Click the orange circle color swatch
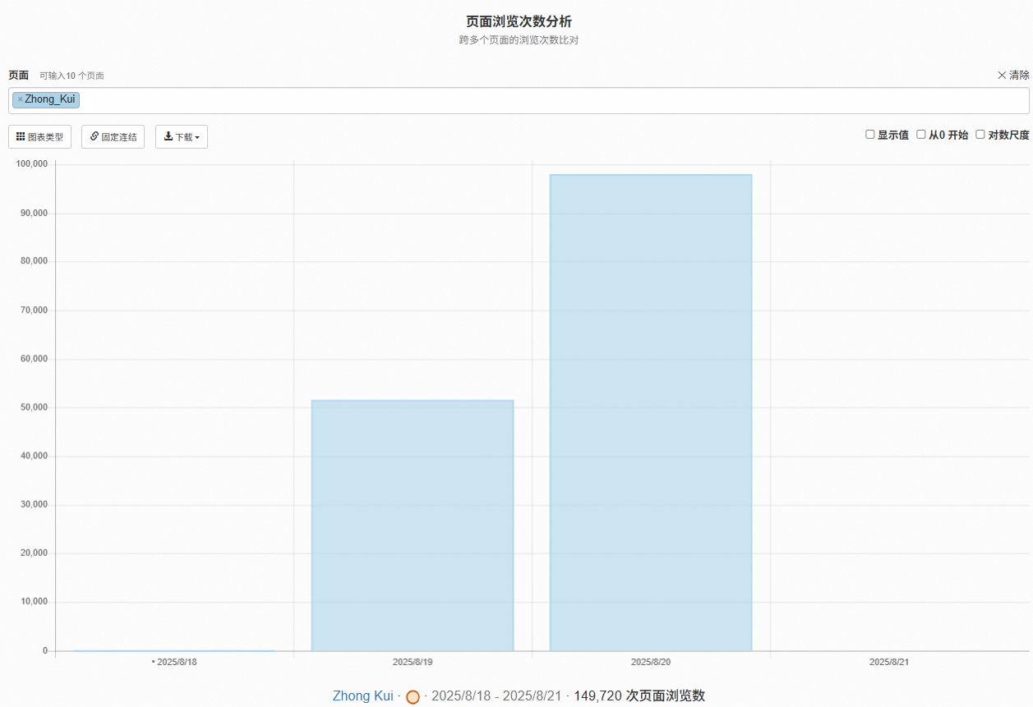1033x707 pixels. [413, 696]
